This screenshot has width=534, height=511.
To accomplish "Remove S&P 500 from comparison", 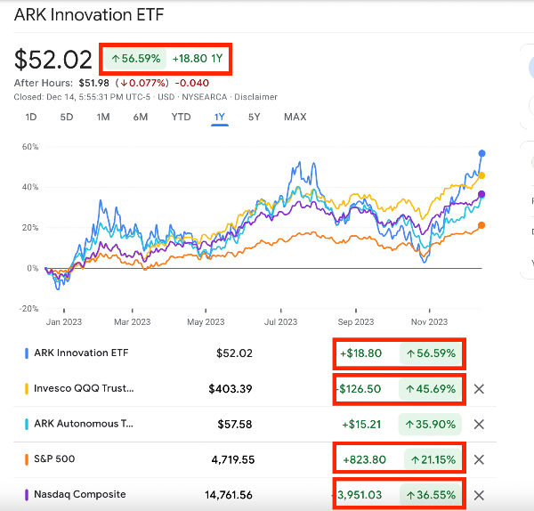I will (x=479, y=459).
